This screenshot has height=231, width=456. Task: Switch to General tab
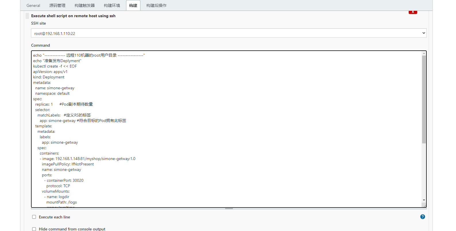(33, 5)
